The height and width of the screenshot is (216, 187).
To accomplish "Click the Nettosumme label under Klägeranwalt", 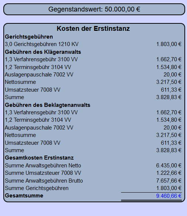I will [20, 82].
